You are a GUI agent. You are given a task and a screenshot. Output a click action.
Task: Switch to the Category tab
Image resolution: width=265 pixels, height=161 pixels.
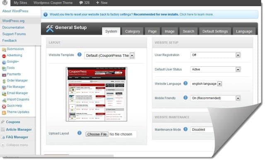132,31
